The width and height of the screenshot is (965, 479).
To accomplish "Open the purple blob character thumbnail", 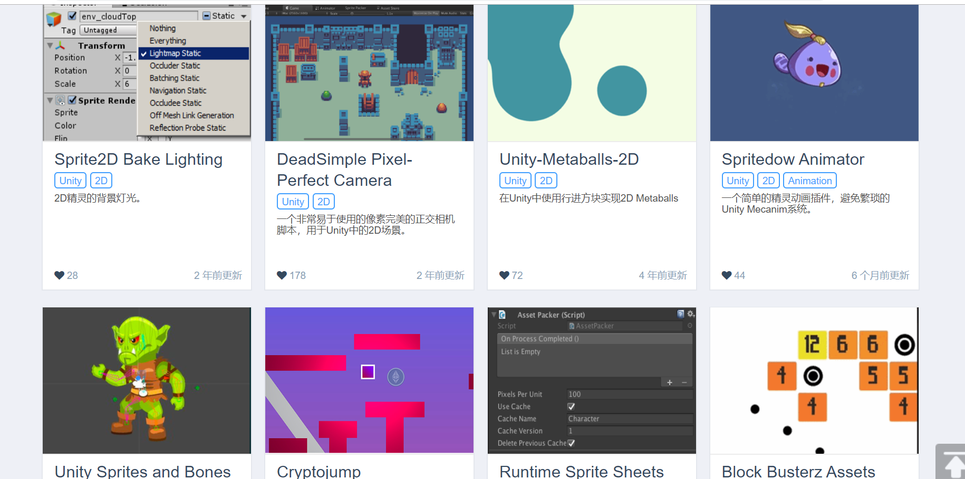I will tap(814, 73).
